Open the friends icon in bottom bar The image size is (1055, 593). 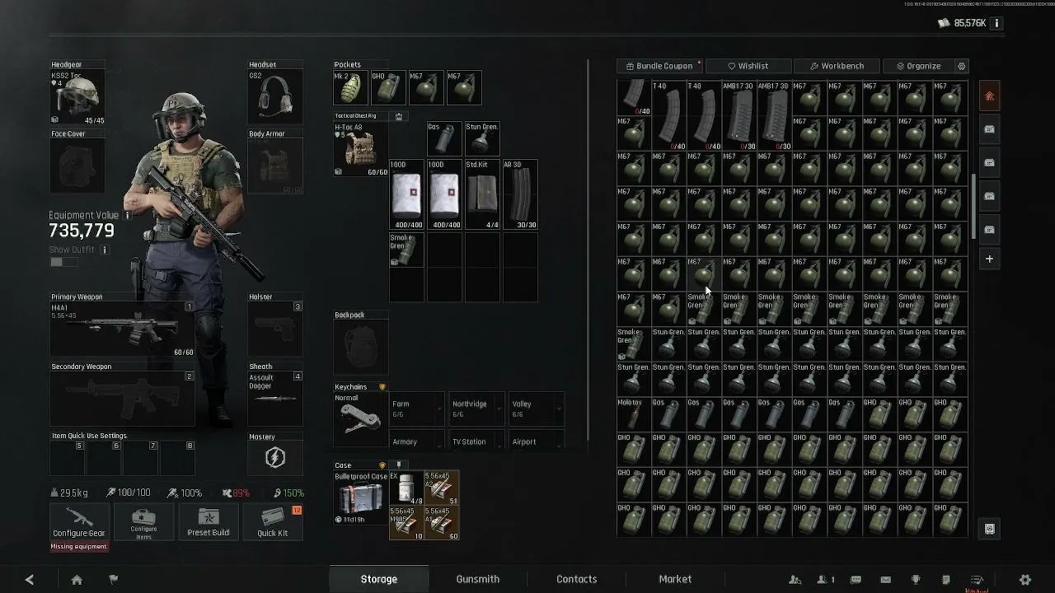[795, 580]
